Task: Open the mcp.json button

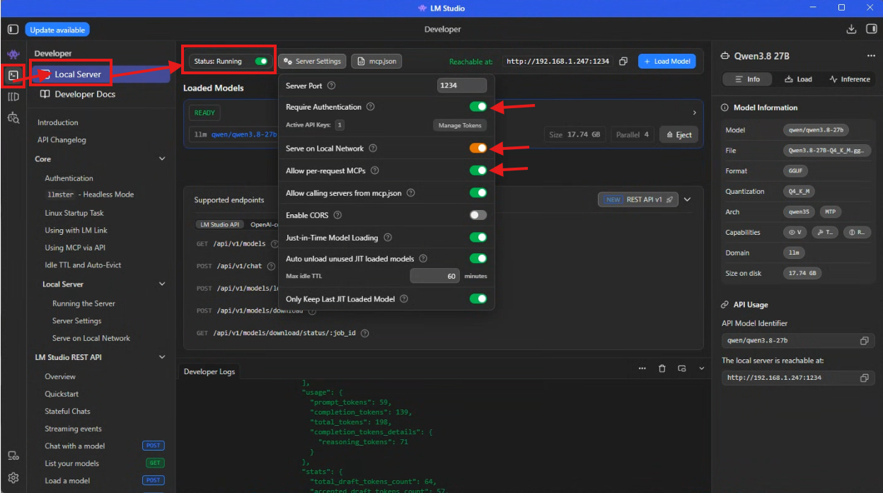Action: (x=376, y=62)
